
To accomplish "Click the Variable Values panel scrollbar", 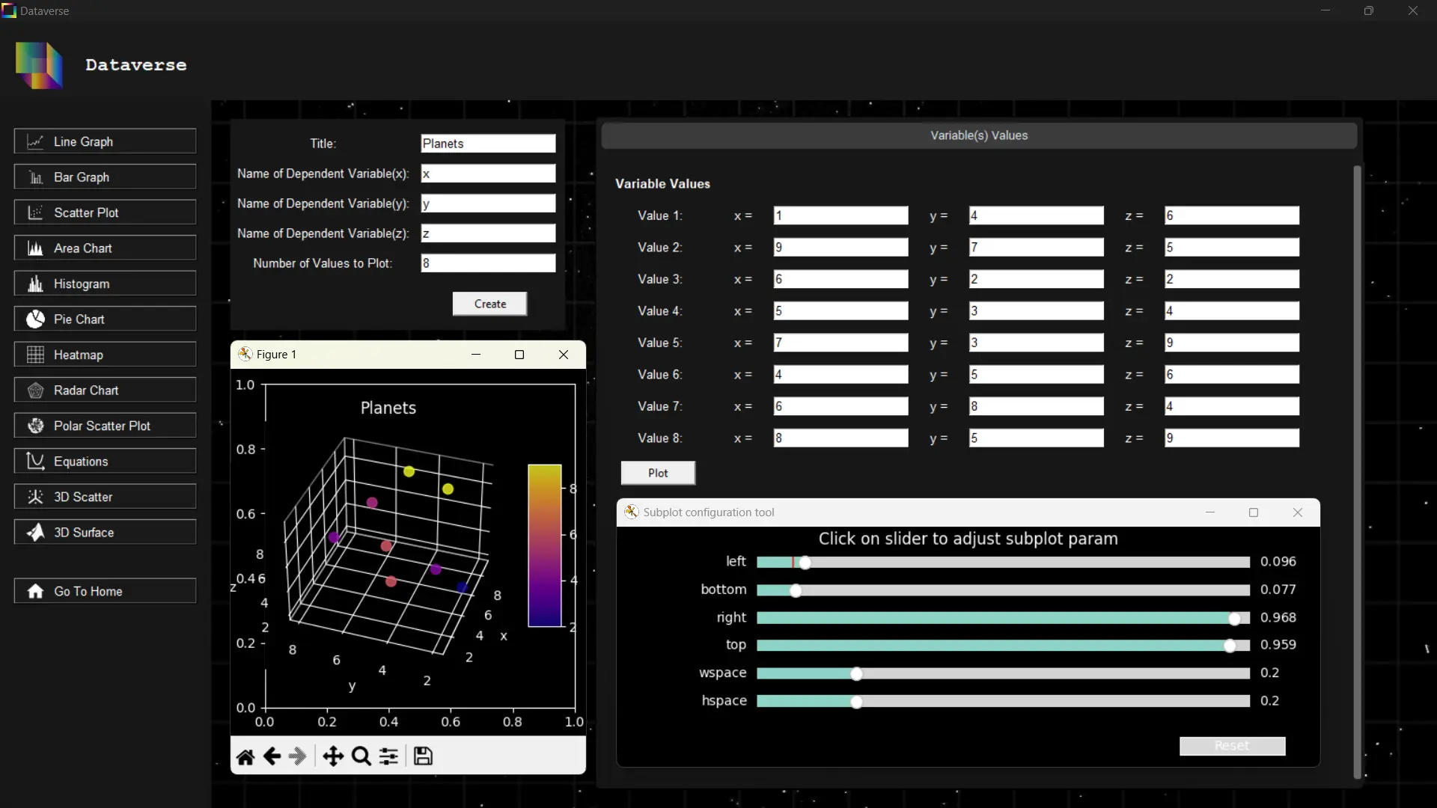I will pyautogui.click(x=1357, y=471).
